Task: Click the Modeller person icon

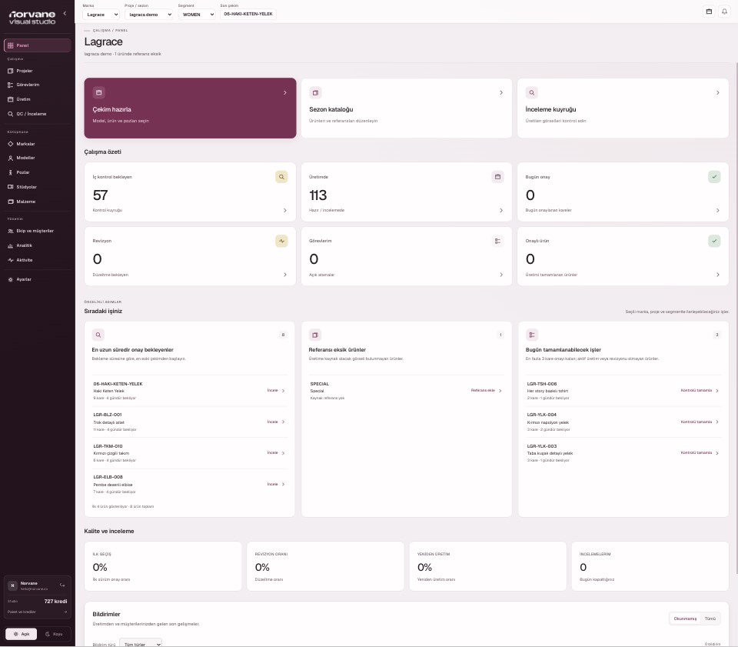Action: click(x=10, y=158)
